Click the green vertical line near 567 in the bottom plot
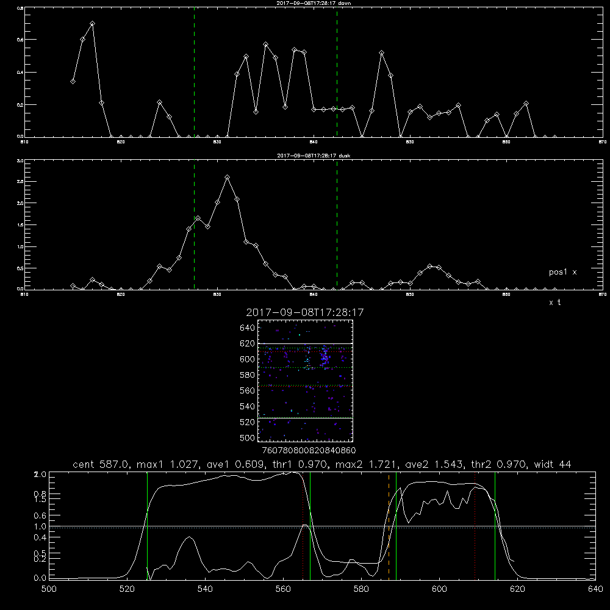Viewport: 610px width, 610px height. pyautogui.click(x=310, y=526)
